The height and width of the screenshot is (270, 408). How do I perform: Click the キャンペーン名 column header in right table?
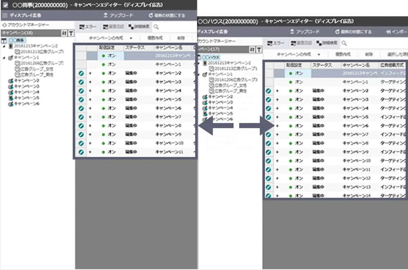[356, 65]
